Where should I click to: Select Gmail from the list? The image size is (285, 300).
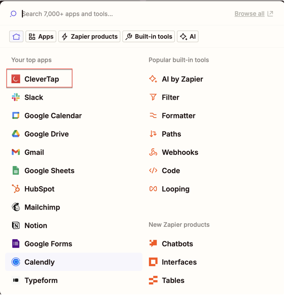click(34, 152)
